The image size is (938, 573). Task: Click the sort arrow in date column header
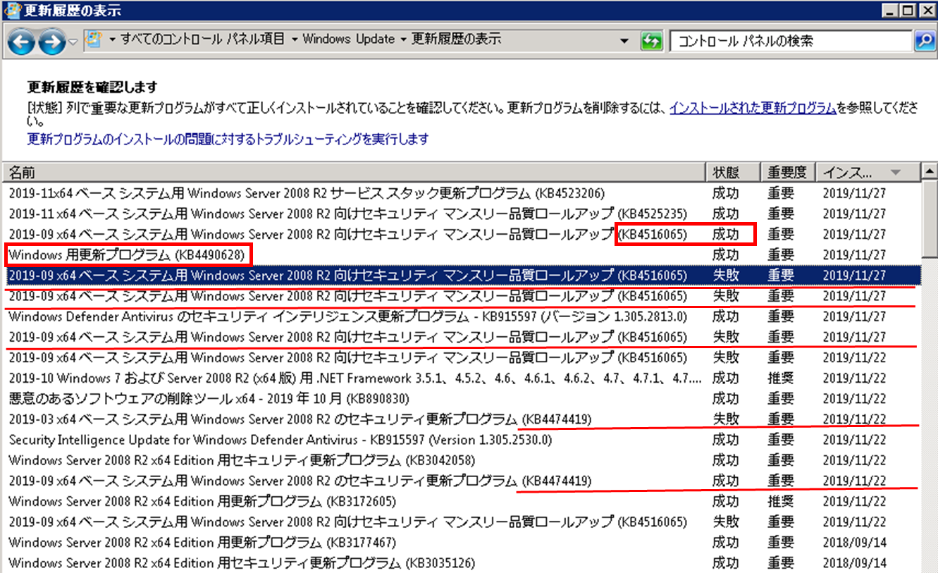coord(896,173)
